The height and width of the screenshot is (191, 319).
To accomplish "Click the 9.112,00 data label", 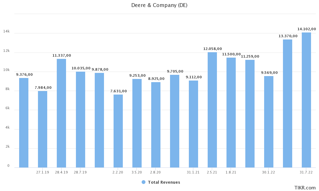I will [x=194, y=77].
